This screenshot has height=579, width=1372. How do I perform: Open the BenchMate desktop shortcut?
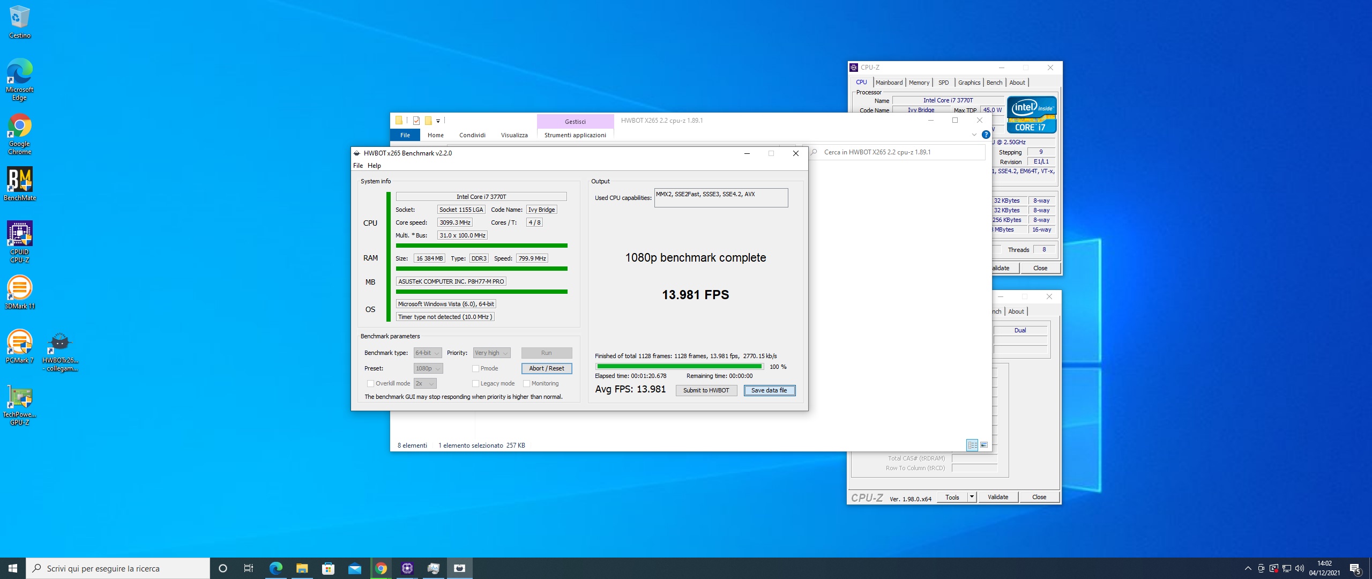tap(20, 184)
